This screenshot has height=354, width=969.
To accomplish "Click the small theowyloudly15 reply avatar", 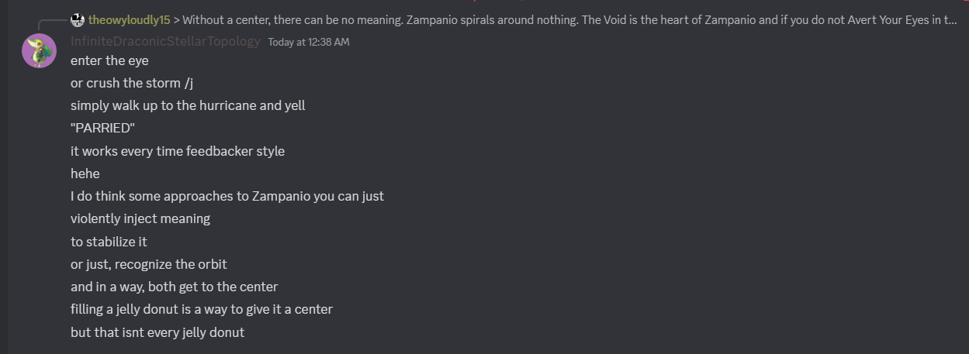I will [77, 19].
